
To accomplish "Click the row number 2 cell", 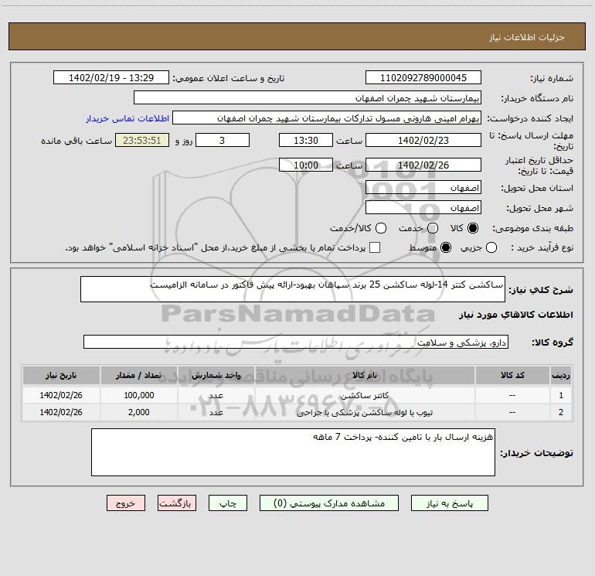I will coord(561,412).
